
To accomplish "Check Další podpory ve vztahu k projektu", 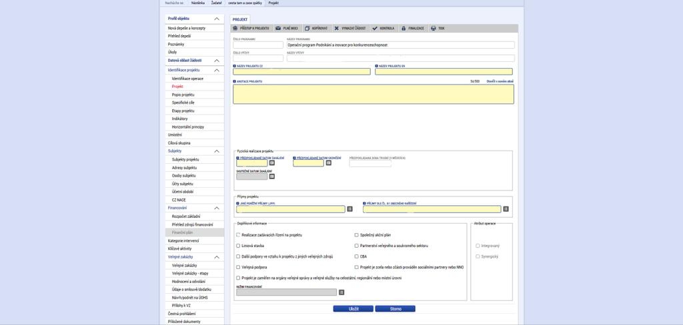I will point(238,256).
